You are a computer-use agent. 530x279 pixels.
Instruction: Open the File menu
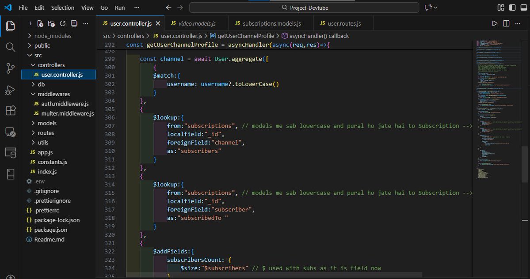click(x=23, y=8)
